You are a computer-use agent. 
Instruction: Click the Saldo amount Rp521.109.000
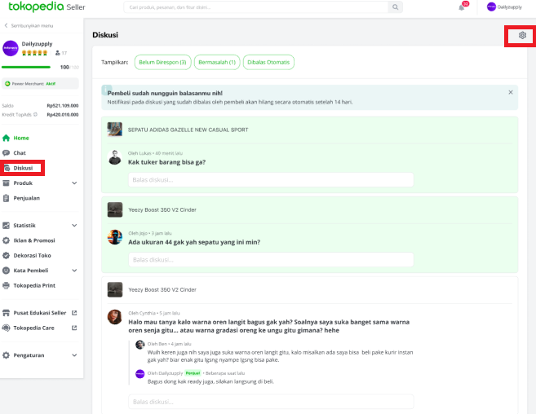tap(63, 106)
